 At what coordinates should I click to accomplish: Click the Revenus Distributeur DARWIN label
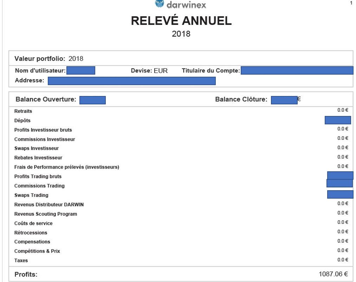pos(49,205)
